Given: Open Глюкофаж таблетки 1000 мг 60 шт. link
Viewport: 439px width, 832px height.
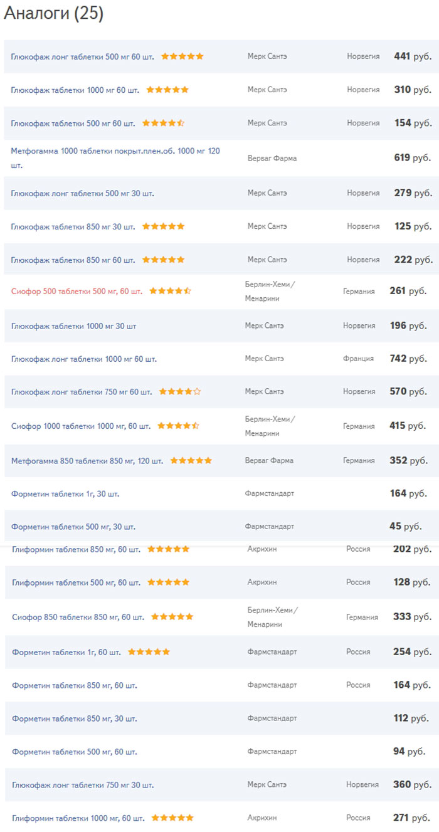Looking at the screenshot, I should pos(75,90).
